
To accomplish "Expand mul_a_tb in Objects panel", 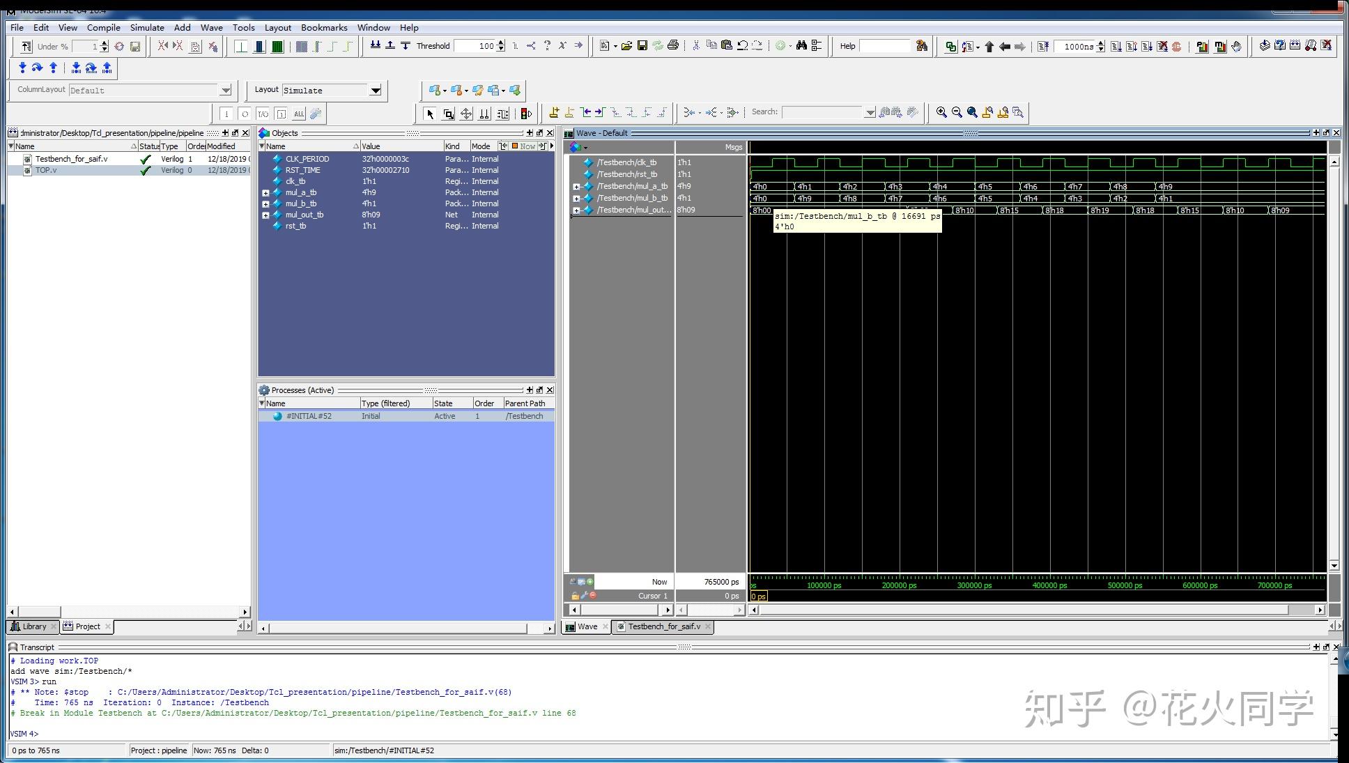I will [x=265, y=193].
